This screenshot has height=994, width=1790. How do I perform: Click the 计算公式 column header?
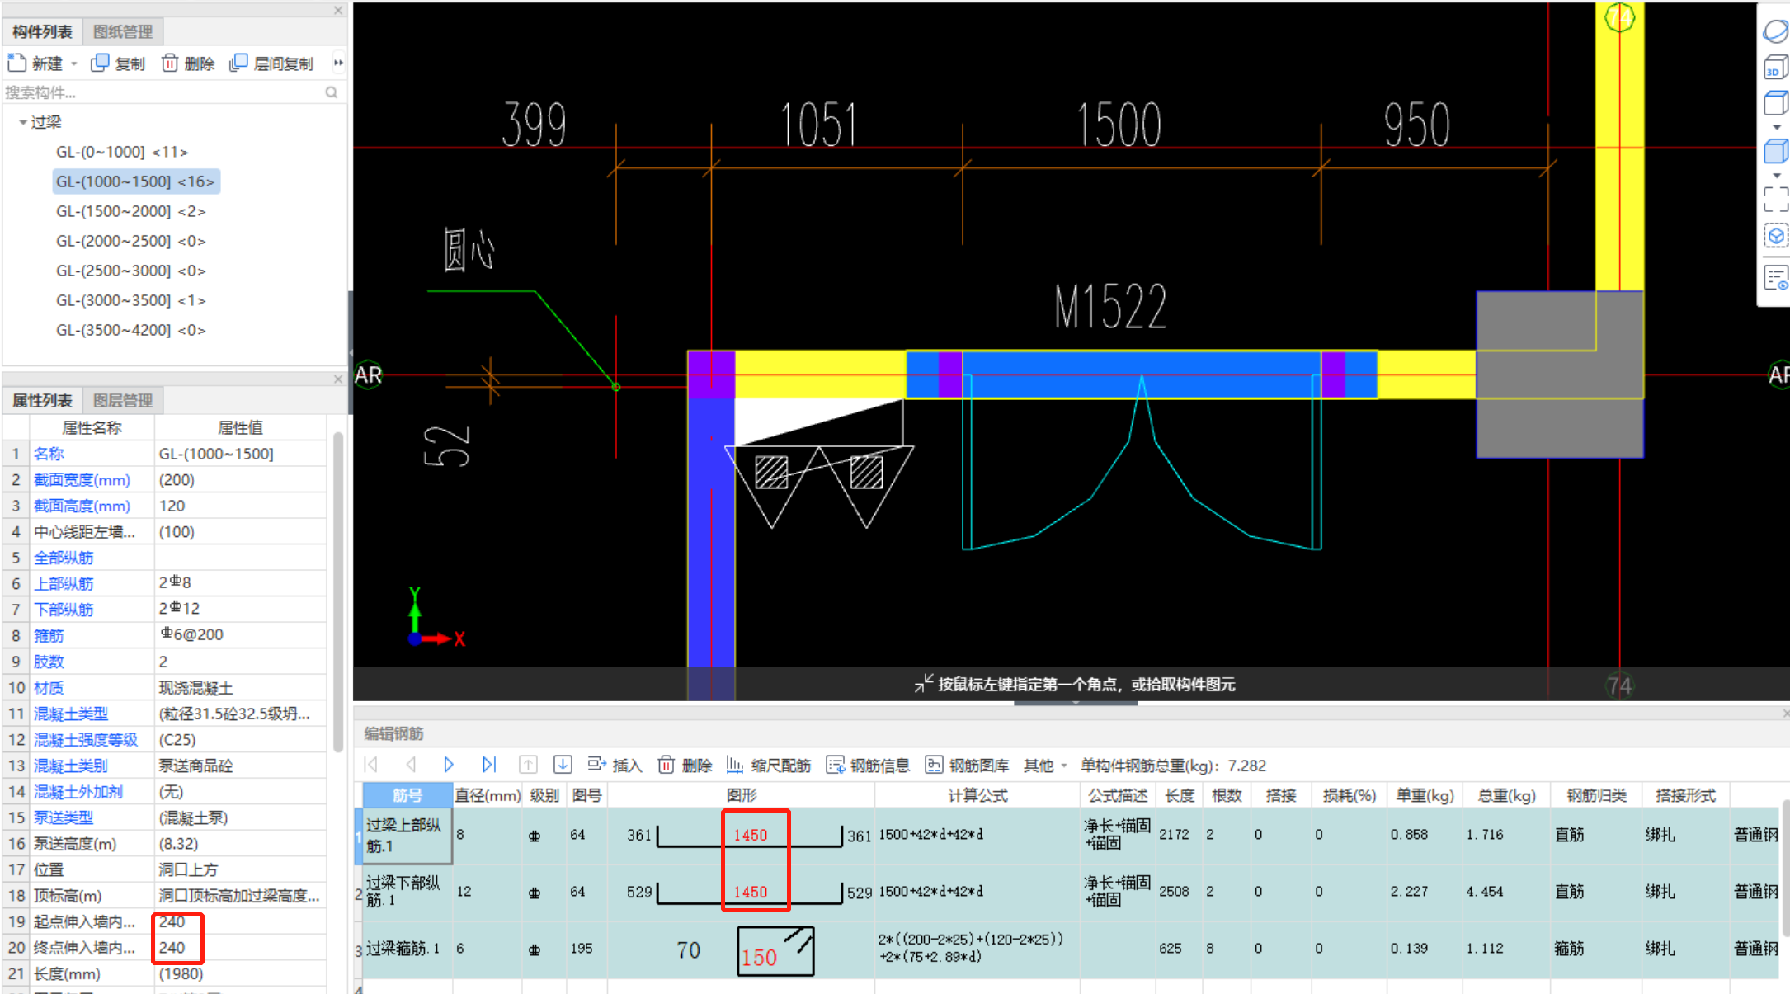tap(977, 795)
